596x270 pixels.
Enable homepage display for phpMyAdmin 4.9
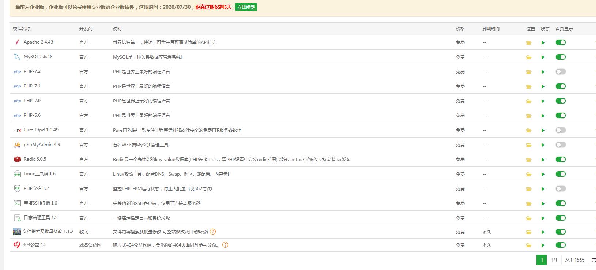point(561,145)
